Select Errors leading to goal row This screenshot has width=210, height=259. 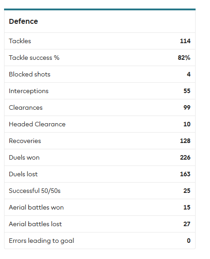100,241
